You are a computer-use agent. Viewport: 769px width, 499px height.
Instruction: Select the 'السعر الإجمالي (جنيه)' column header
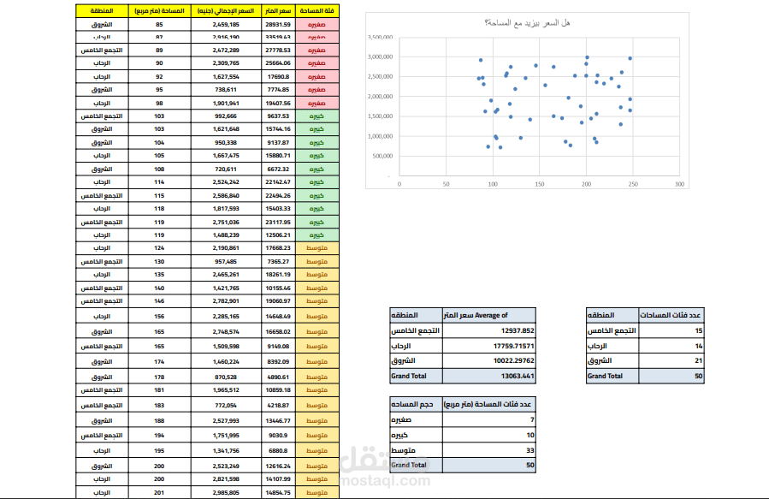point(226,11)
